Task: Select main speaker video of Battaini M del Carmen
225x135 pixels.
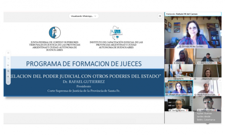Action: pos(193,32)
